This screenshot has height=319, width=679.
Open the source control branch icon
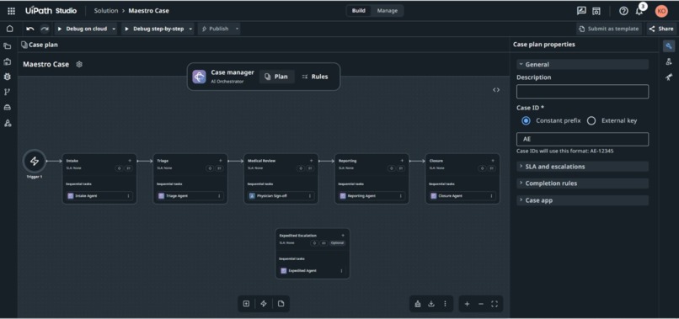coord(8,92)
